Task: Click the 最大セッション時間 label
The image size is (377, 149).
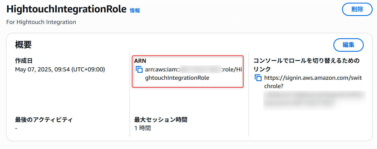Action: (161, 120)
